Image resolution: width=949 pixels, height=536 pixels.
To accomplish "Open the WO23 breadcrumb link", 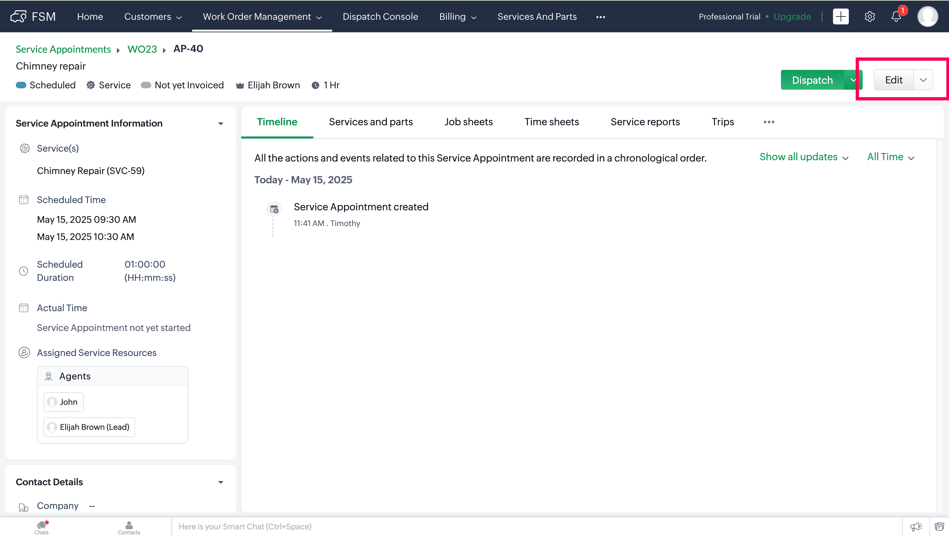I will [x=142, y=49].
